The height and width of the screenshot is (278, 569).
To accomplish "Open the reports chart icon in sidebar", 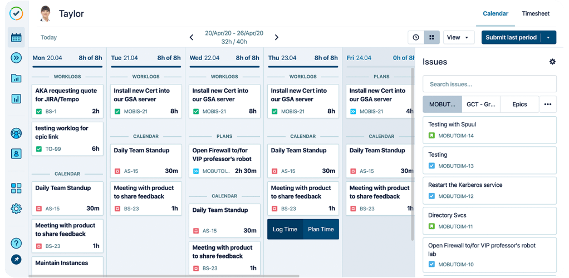I will (16, 98).
